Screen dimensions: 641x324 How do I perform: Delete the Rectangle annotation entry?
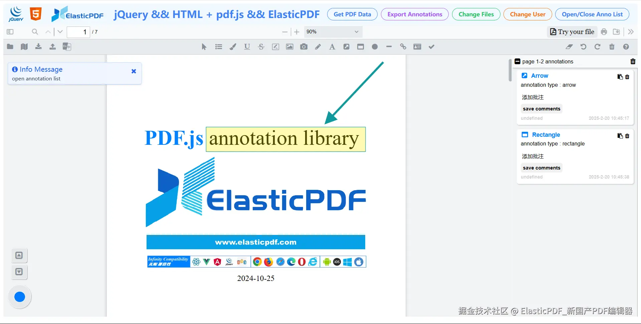click(627, 136)
